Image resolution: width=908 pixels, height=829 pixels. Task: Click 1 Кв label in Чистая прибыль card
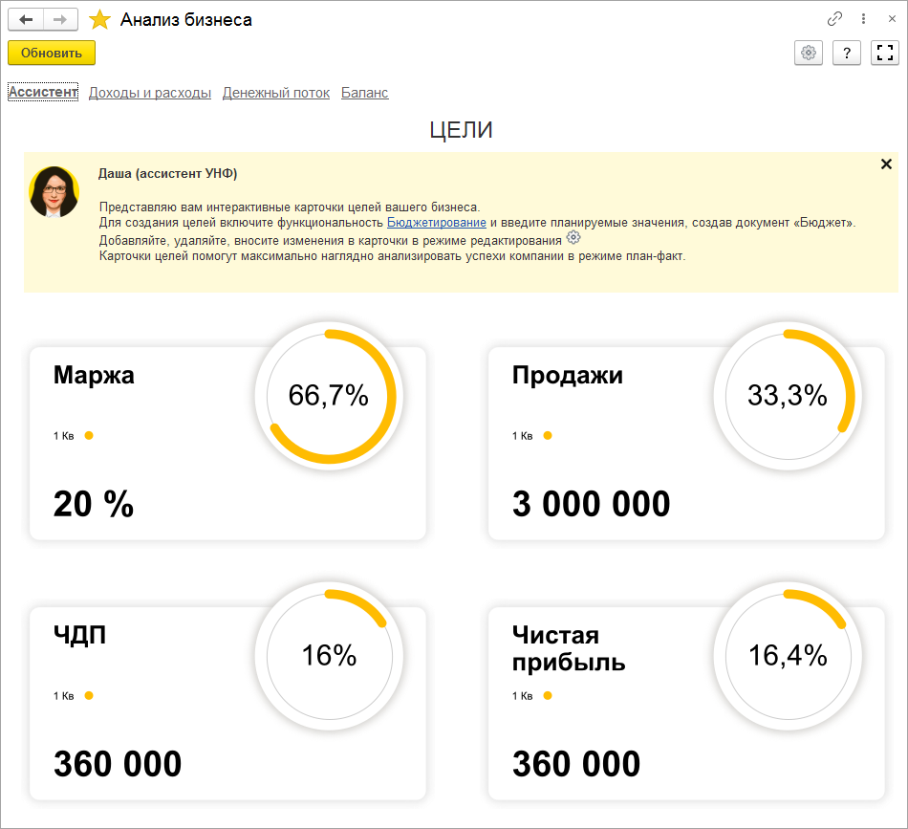(x=522, y=696)
